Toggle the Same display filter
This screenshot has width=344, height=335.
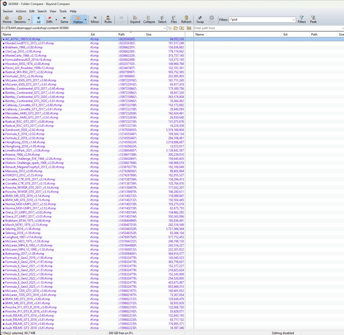64,20
